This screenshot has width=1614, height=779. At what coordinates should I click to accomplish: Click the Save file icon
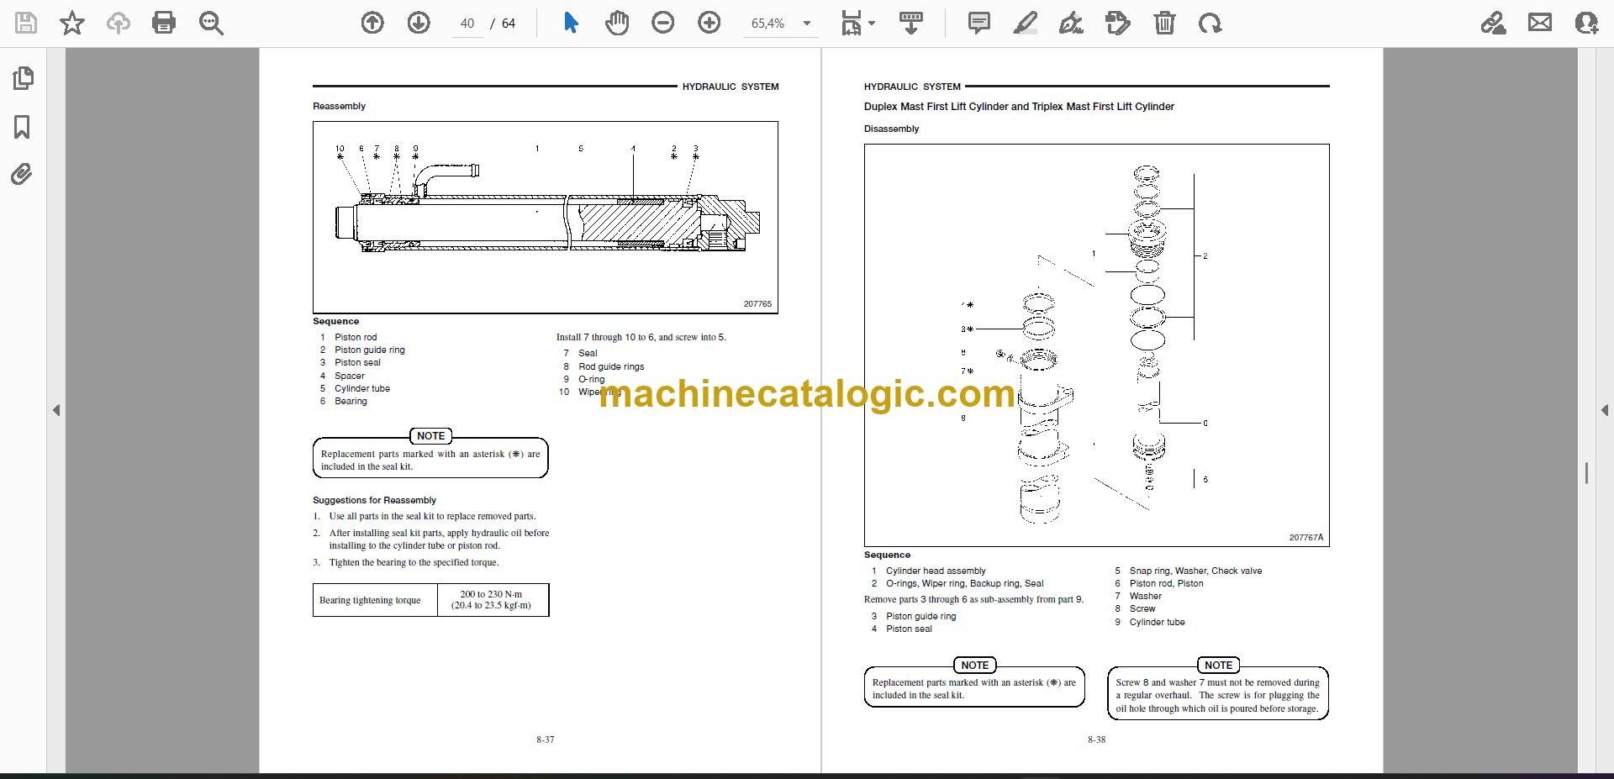(x=26, y=23)
